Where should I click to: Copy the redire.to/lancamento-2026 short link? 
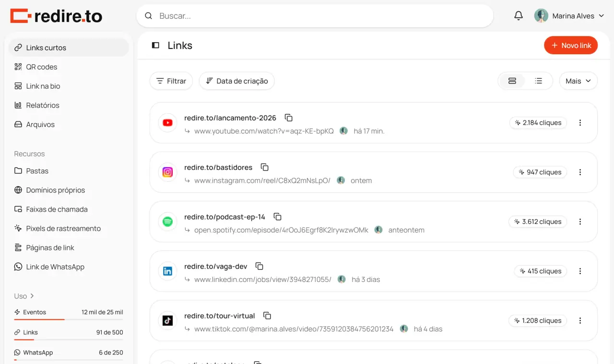tap(289, 117)
